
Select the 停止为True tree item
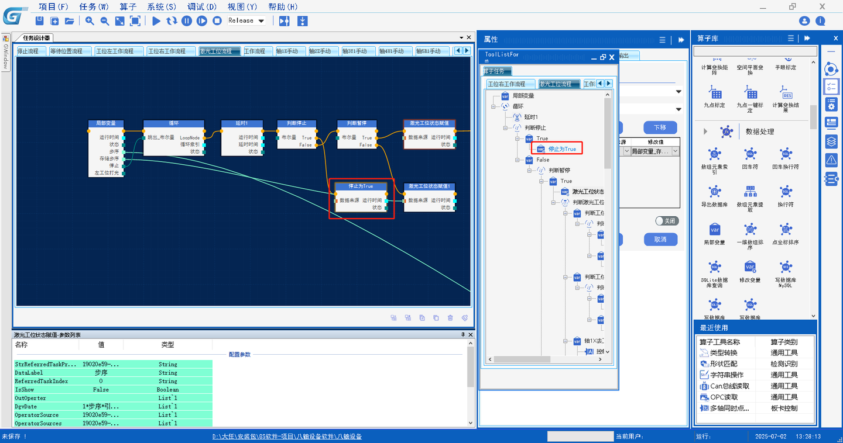click(562, 149)
